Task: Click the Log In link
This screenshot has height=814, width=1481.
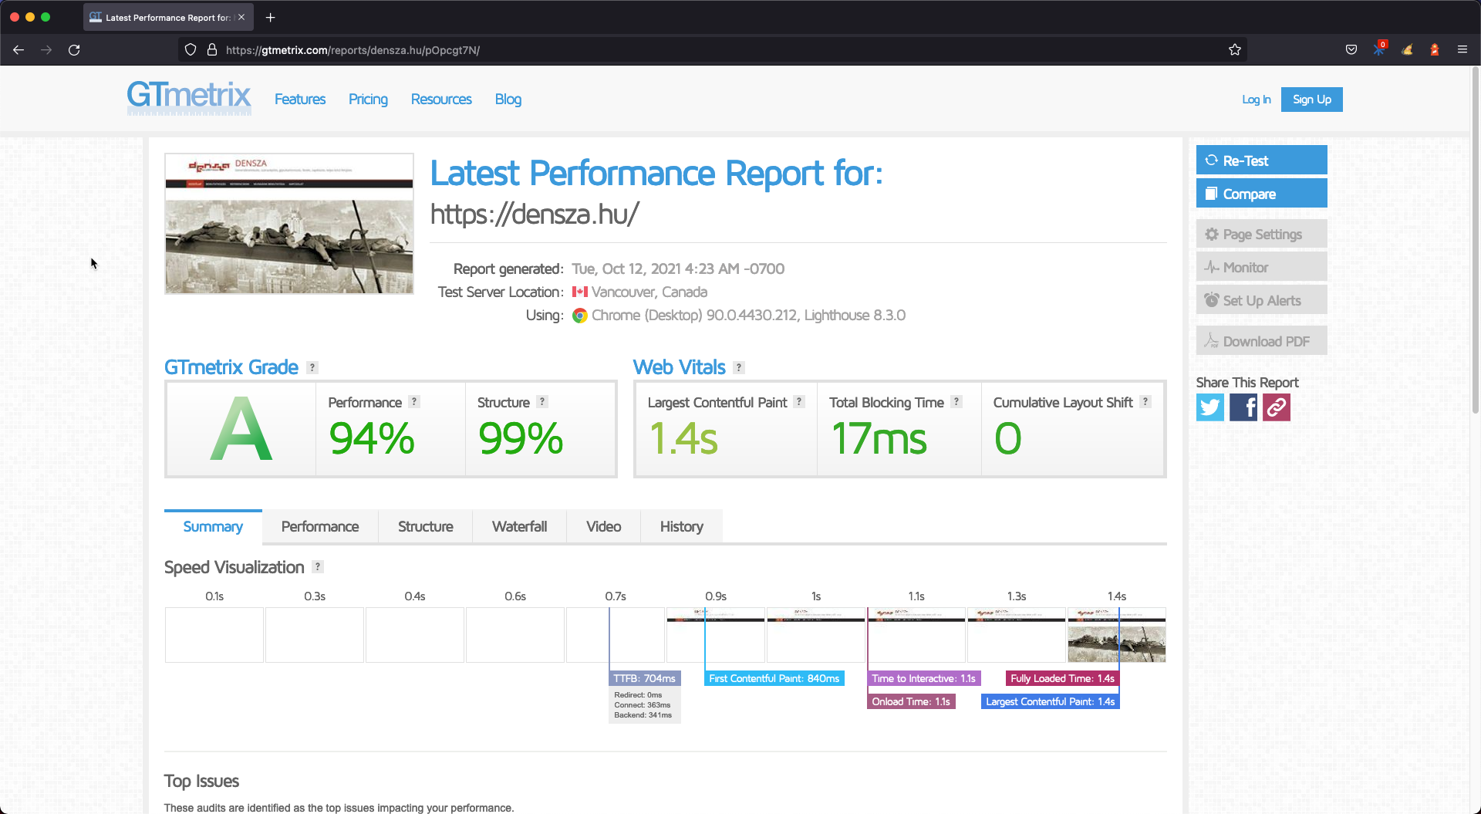Action: (x=1256, y=100)
